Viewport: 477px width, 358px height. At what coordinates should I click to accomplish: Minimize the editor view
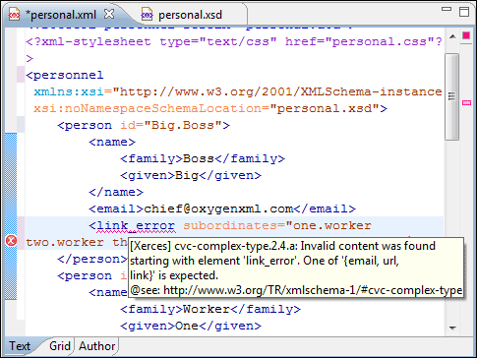447,9
